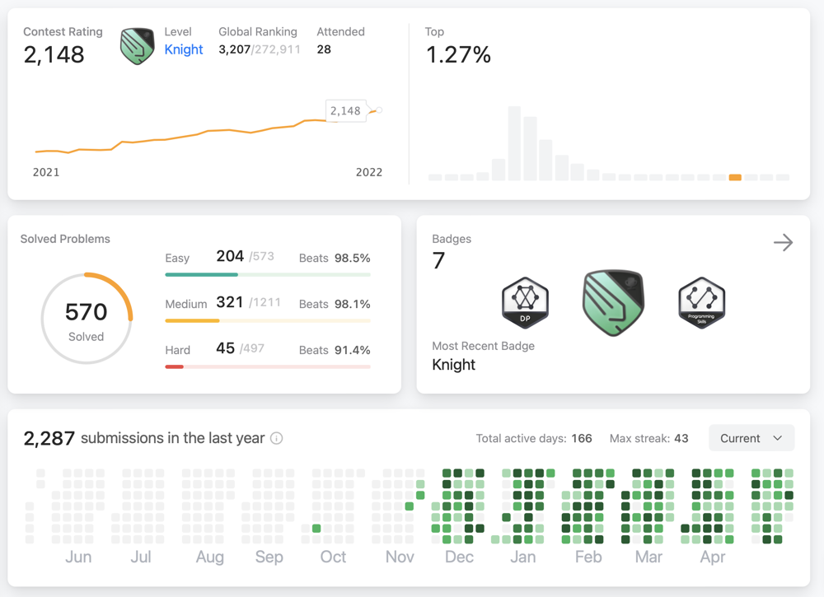The width and height of the screenshot is (824, 597).
Task: Click the Hard progress bar
Action: coord(267,367)
